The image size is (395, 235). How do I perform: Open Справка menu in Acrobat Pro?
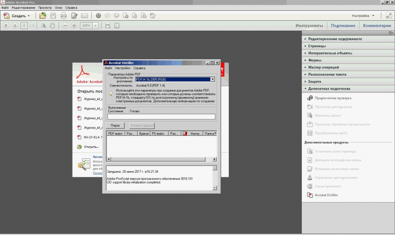point(71,8)
